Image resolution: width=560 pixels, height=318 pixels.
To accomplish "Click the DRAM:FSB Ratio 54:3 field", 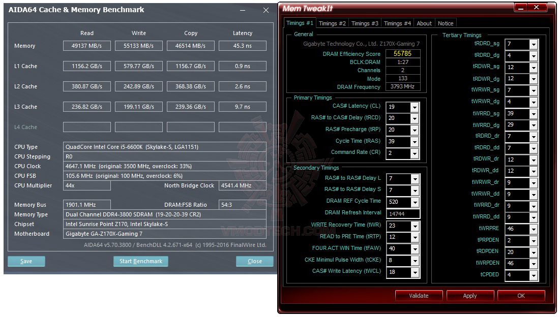I will point(243,205).
